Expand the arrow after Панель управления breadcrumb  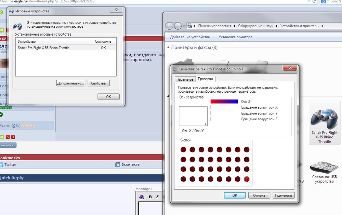click(x=235, y=26)
